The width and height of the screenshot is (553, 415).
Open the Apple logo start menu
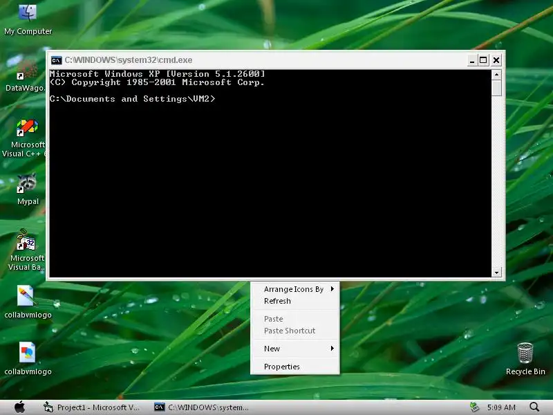coord(20,407)
